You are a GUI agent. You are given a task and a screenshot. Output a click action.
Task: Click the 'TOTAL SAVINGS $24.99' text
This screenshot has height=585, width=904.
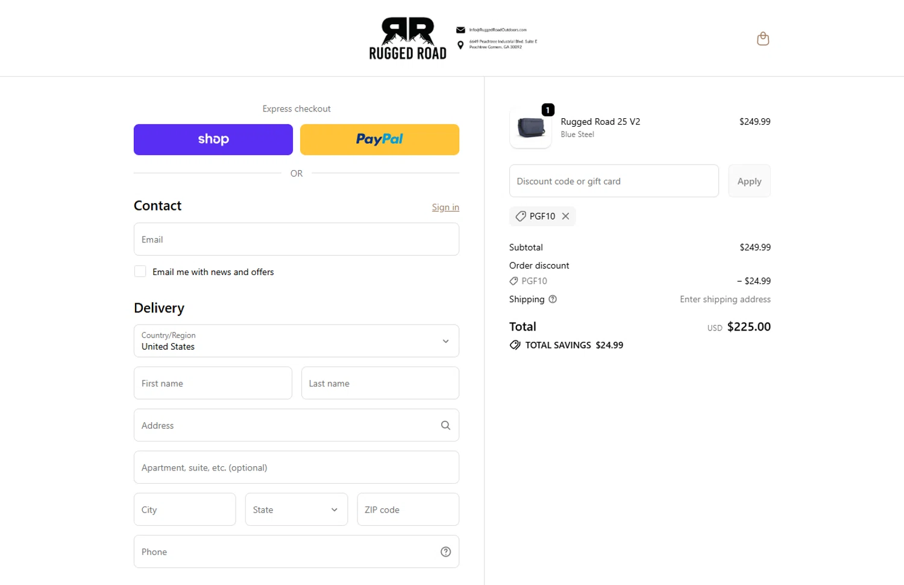pyautogui.click(x=574, y=345)
